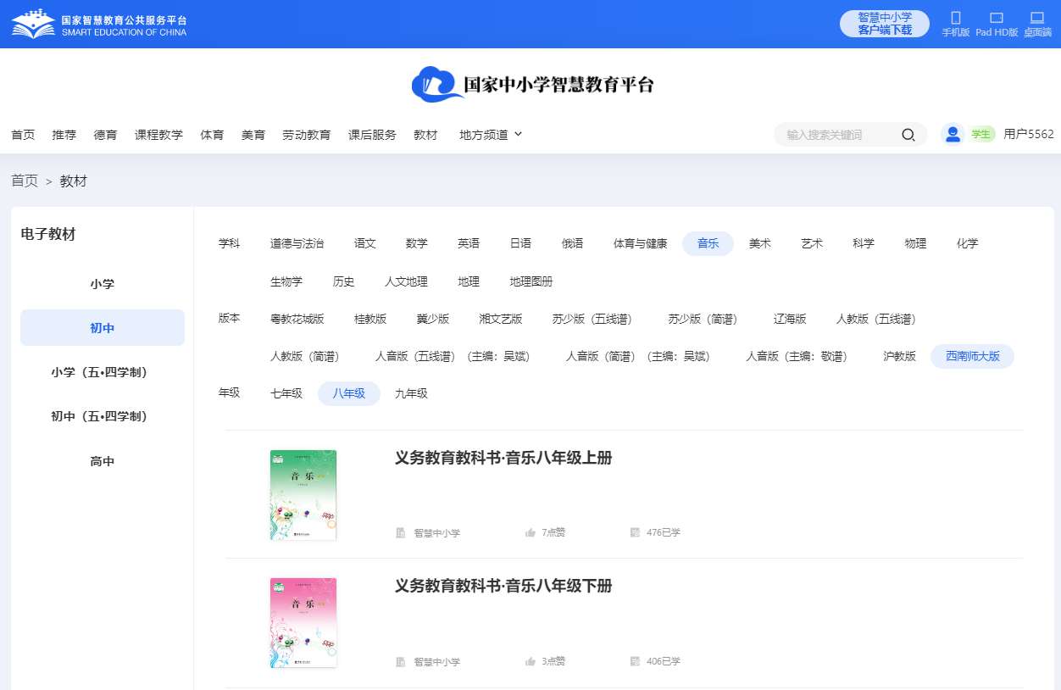1061x690 pixels.
Task: Open the user avatar icon
Action: (x=953, y=134)
